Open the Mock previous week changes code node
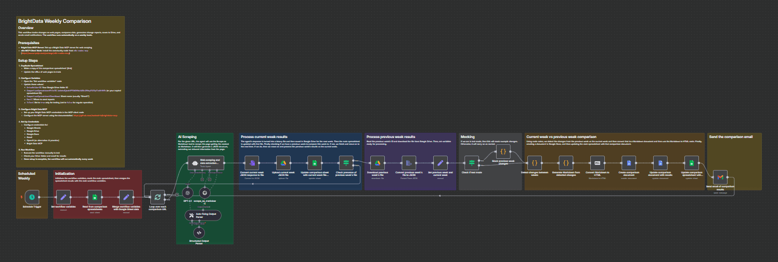778x262 pixels. coord(503,152)
